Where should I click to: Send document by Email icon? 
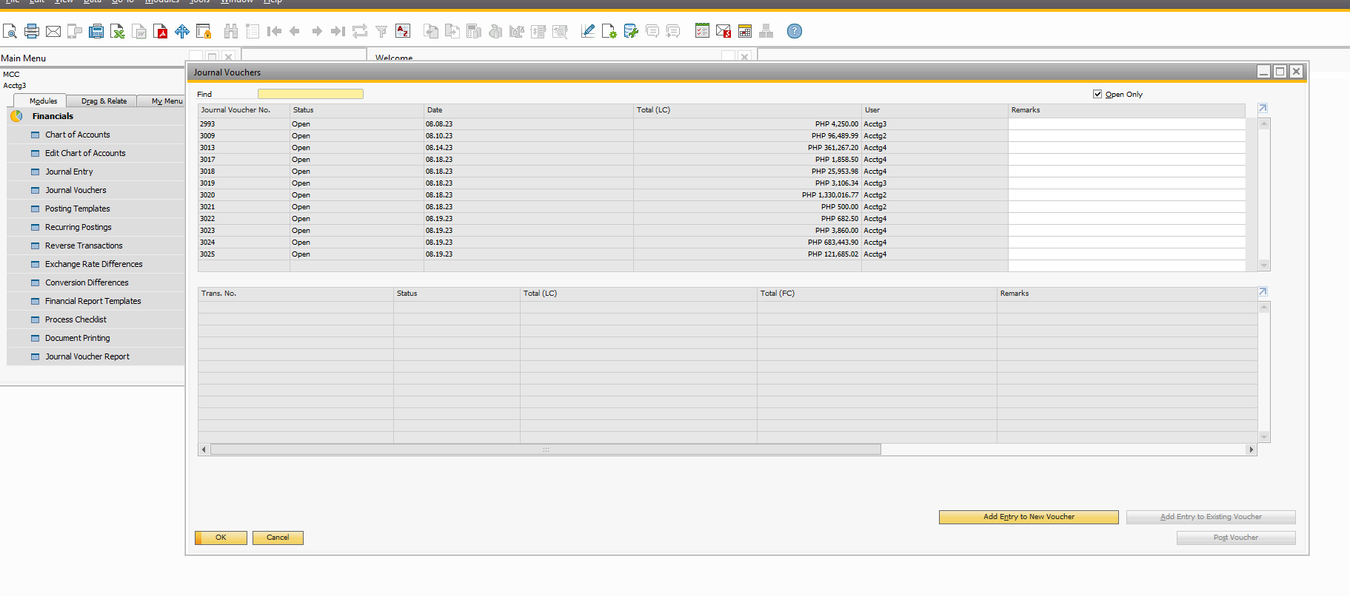click(x=53, y=31)
